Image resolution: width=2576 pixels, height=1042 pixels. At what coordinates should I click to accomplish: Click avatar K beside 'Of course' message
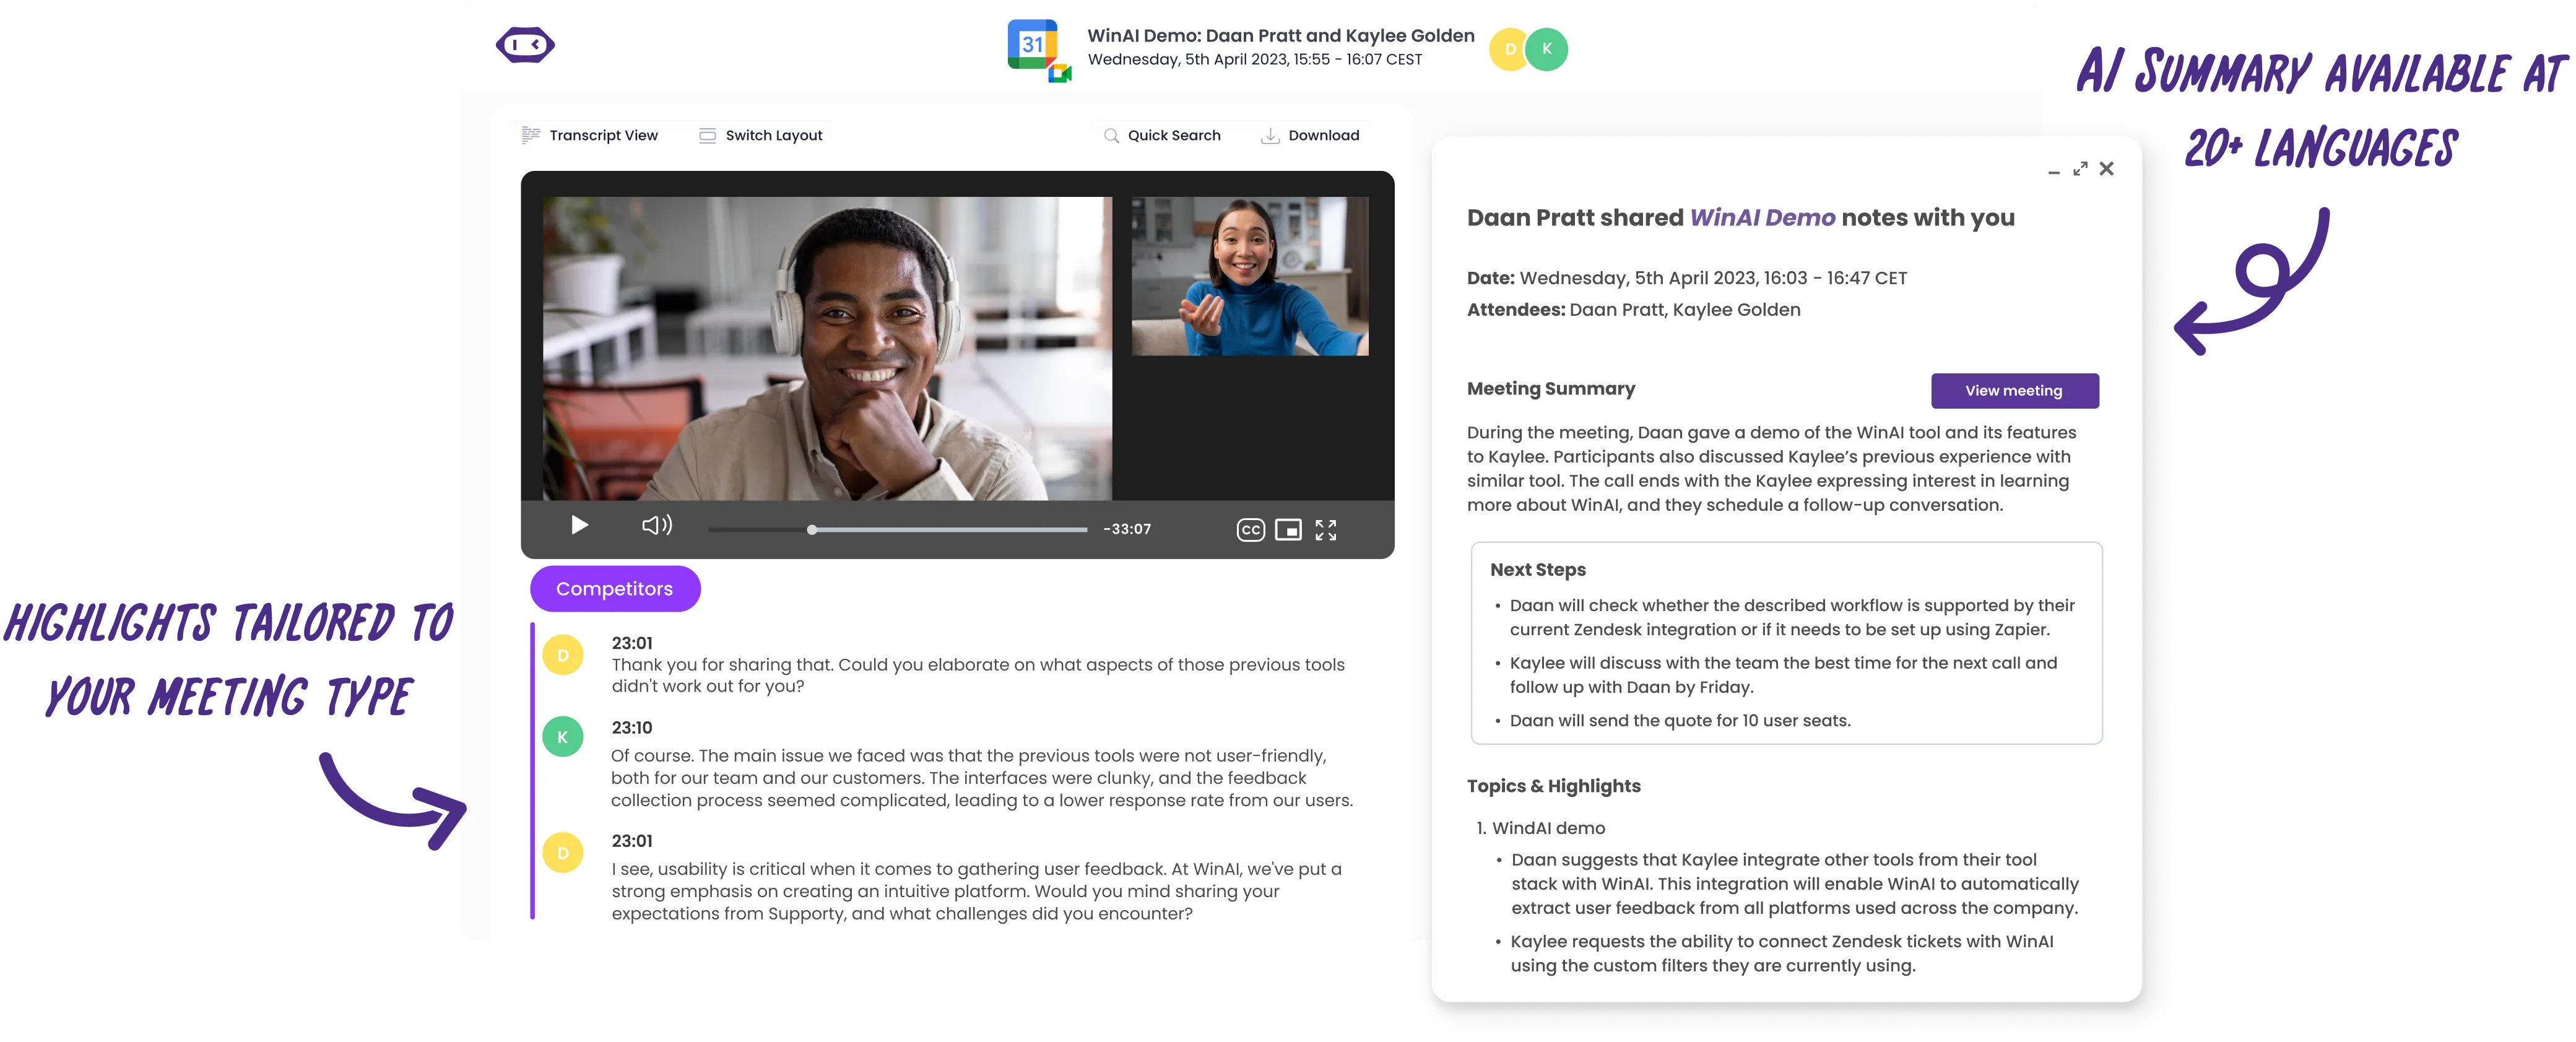coord(563,737)
